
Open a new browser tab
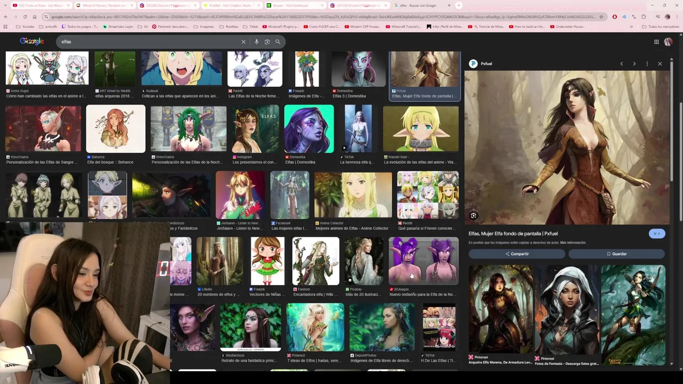coord(458,5)
